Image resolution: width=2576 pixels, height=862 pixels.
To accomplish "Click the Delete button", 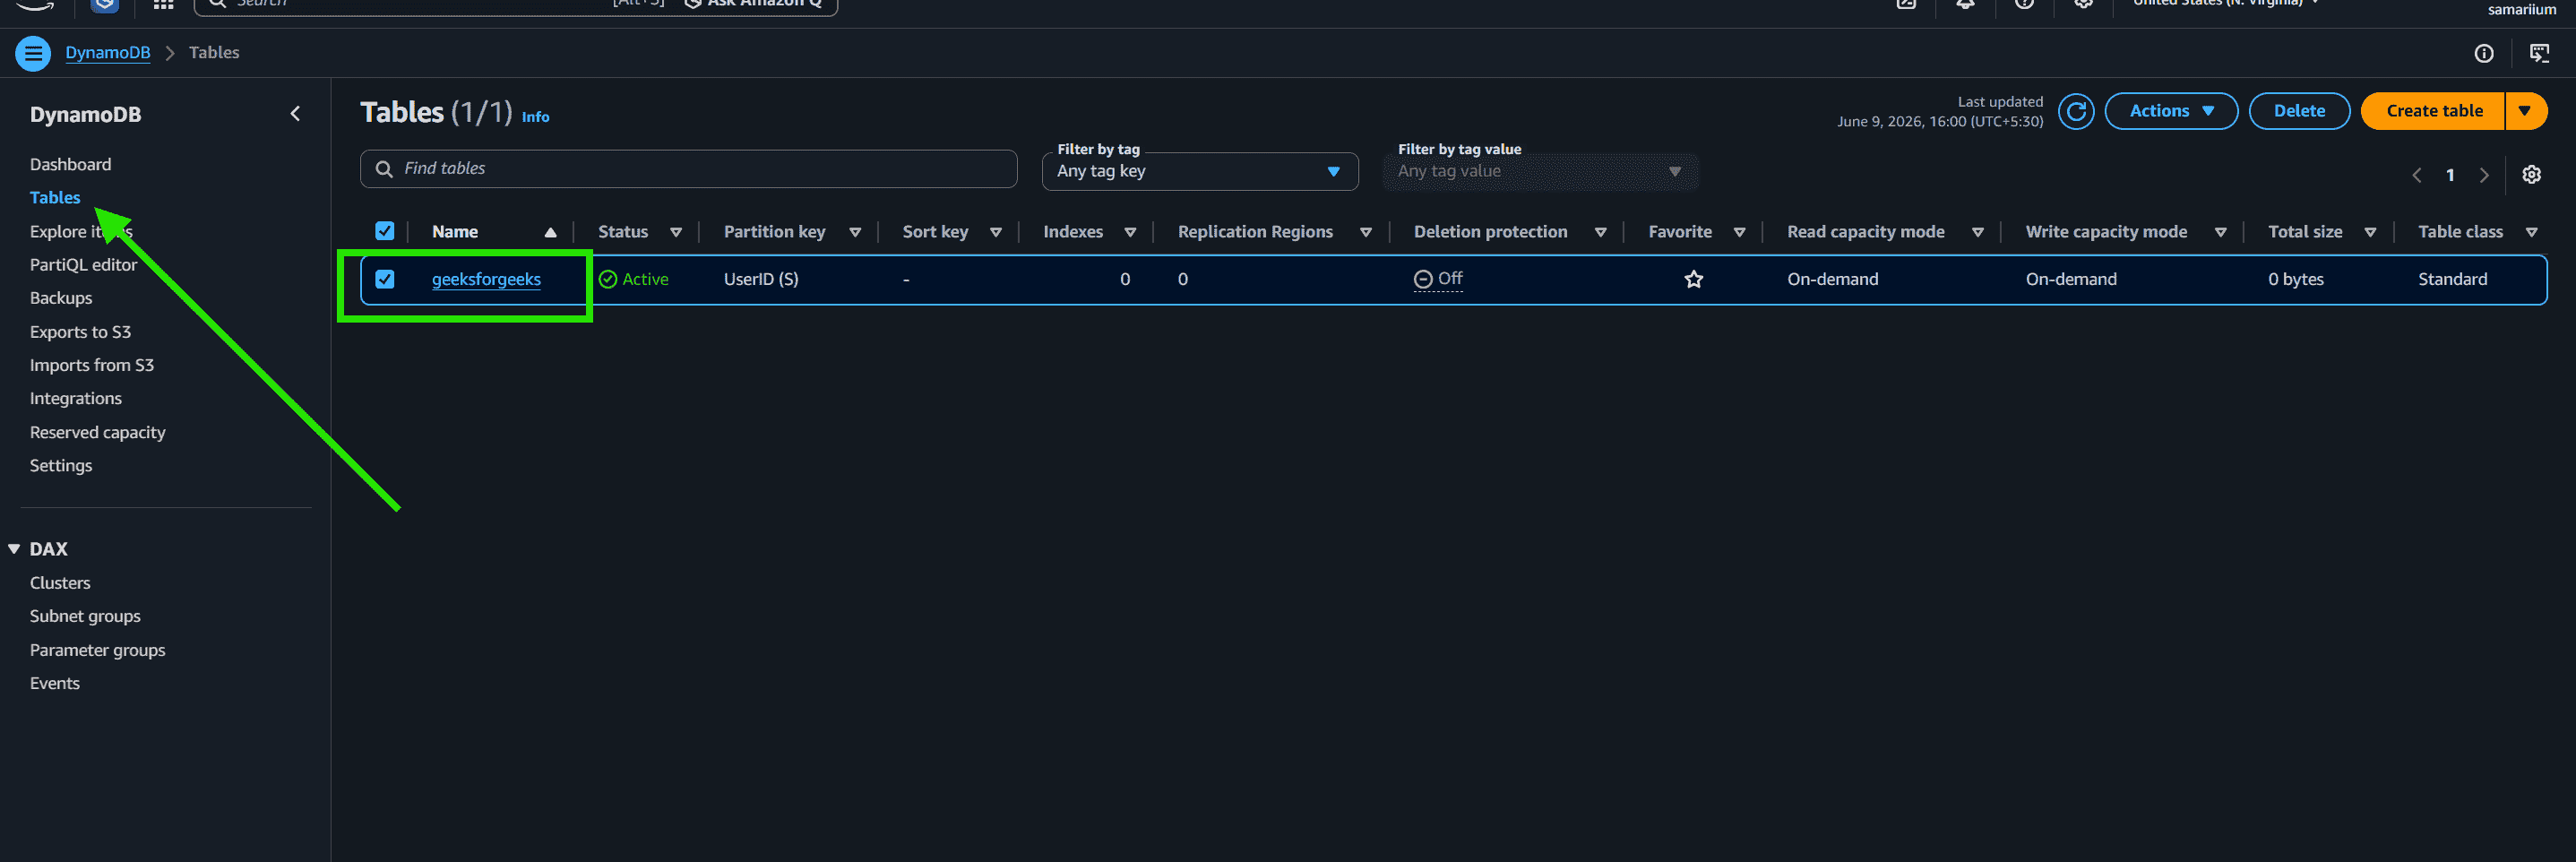I will click(x=2299, y=111).
